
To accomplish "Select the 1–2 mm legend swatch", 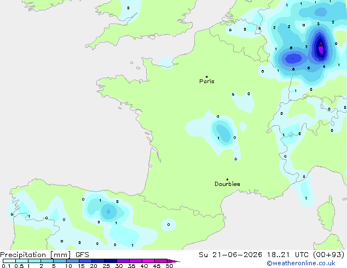I will pyautogui.click(x=34, y=261).
